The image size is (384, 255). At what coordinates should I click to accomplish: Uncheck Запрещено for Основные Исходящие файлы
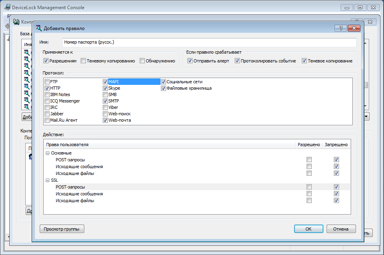point(337,173)
